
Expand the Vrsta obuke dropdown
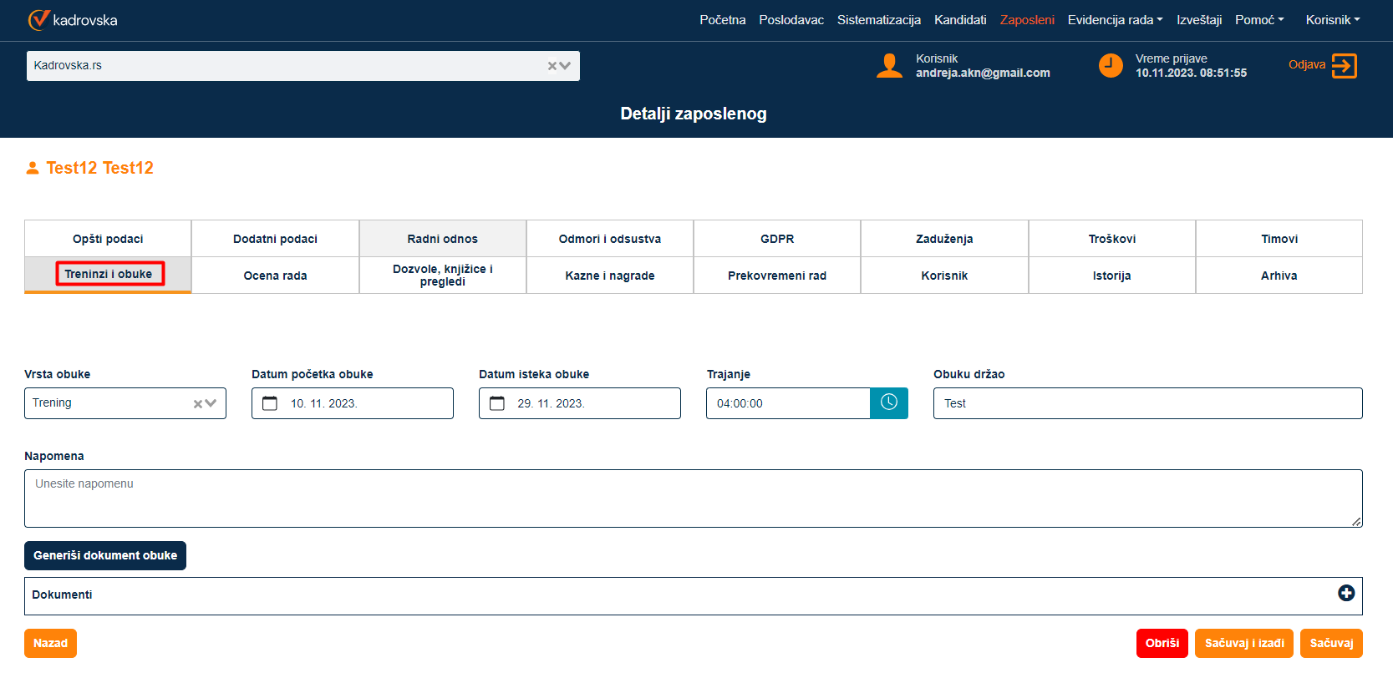(211, 404)
